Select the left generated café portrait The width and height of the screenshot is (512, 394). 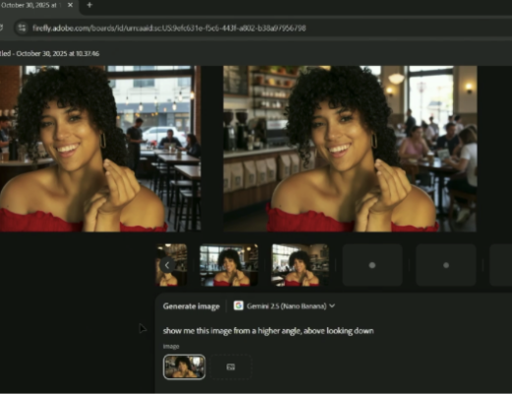click(x=99, y=149)
